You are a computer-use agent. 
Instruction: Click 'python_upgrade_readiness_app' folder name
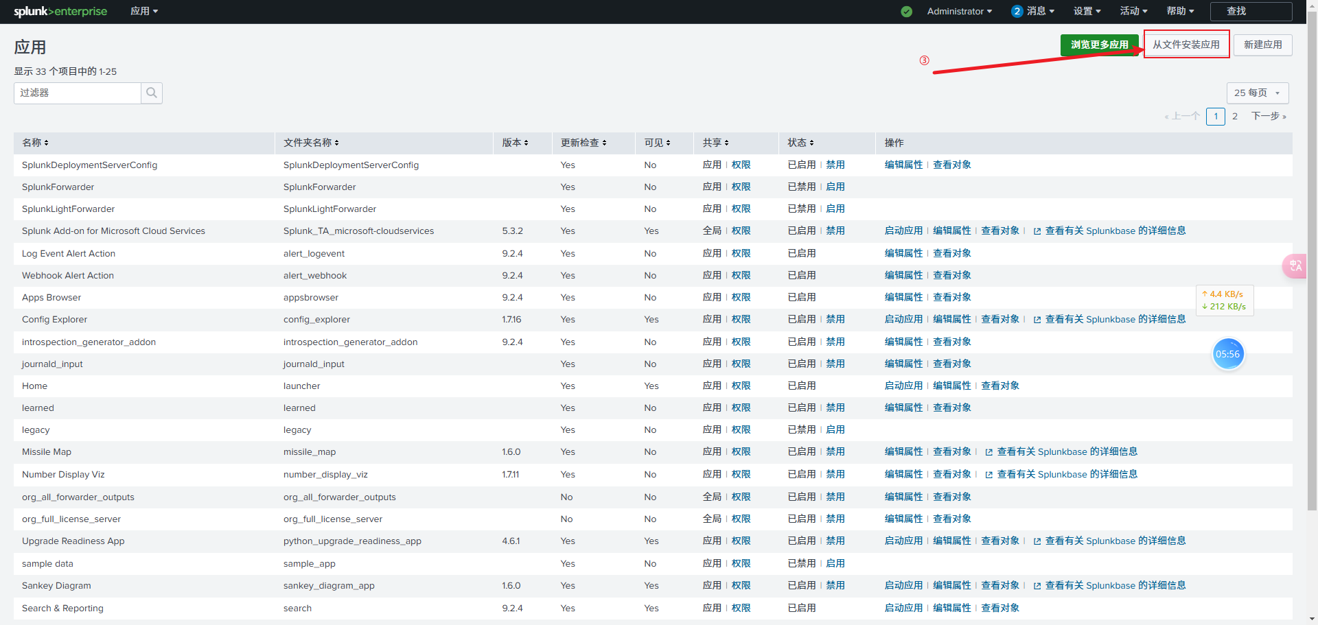352,541
